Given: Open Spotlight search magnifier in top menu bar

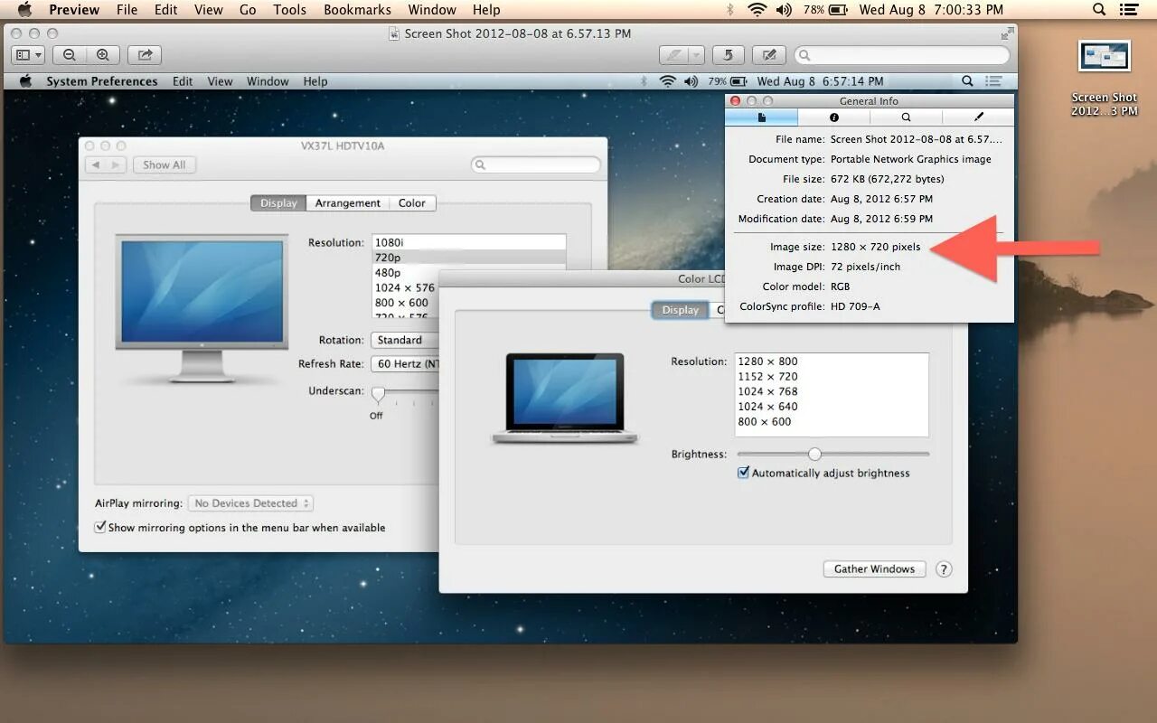Looking at the screenshot, I should point(1099,10).
